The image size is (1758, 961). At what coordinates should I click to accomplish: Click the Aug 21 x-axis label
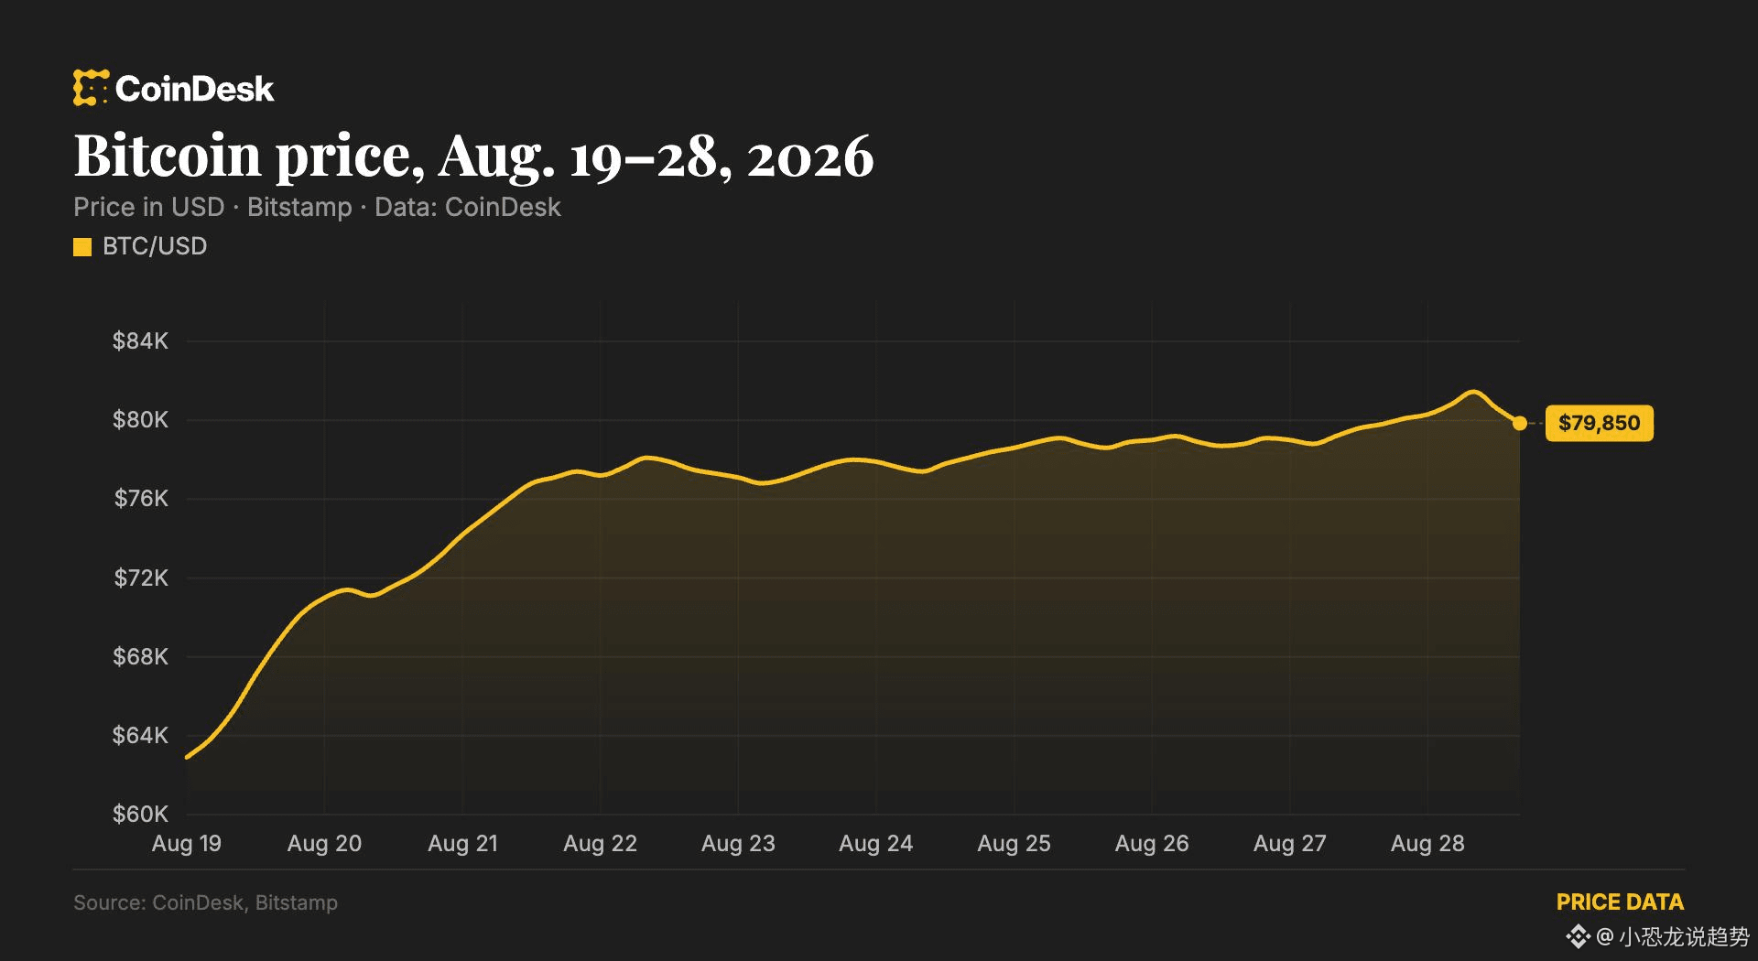462,844
